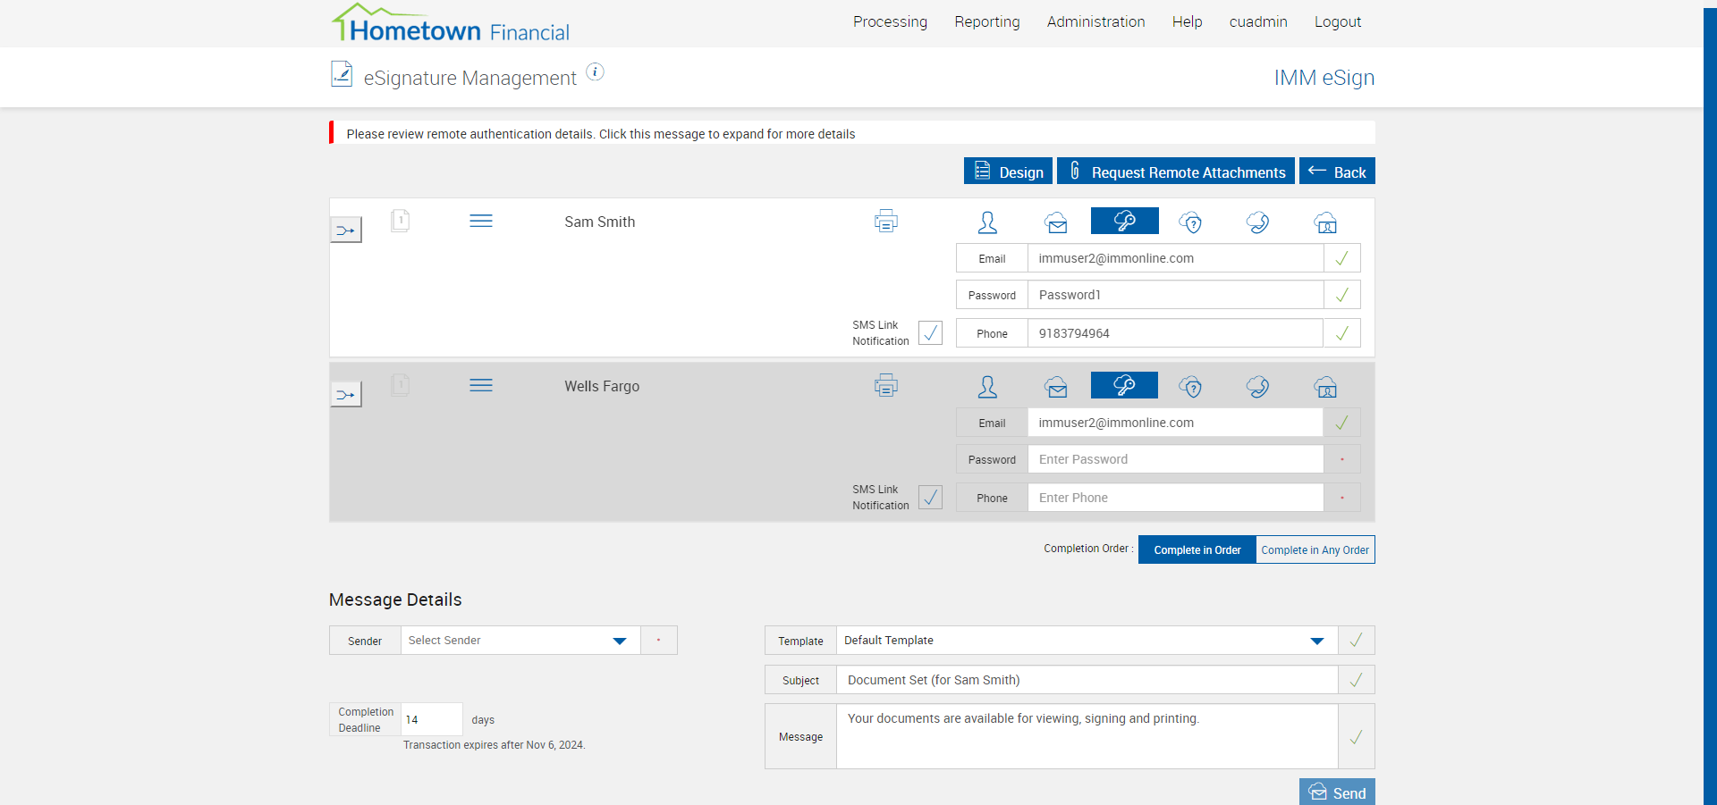The image size is (1717, 805).
Task: Click the reorder handle icon for Sam Smith
Action: point(481,221)
